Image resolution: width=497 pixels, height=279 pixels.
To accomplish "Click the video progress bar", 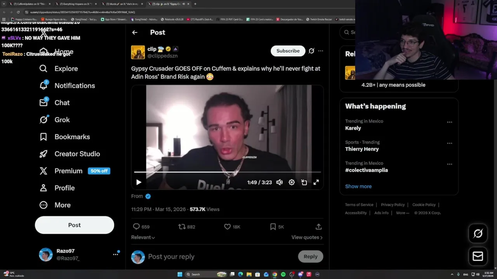I will (228, 172).
